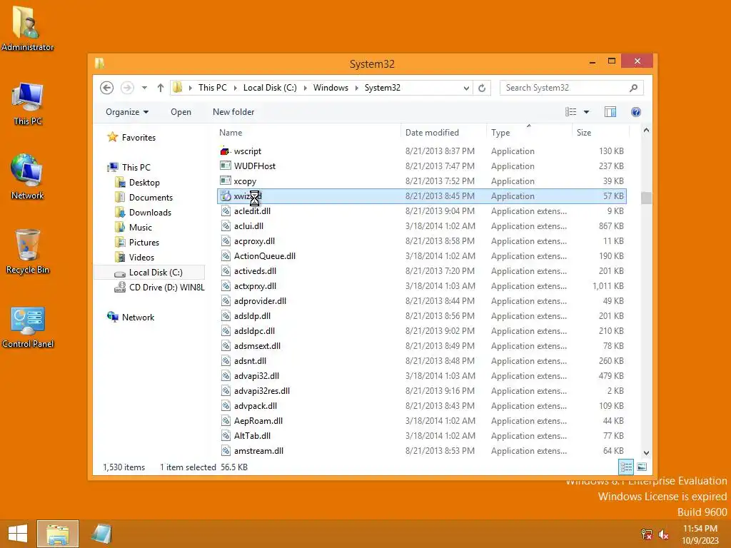The image size is (731, 548).
Task: Click the scrollbar up arrow
Action: [x=646, y=131]
